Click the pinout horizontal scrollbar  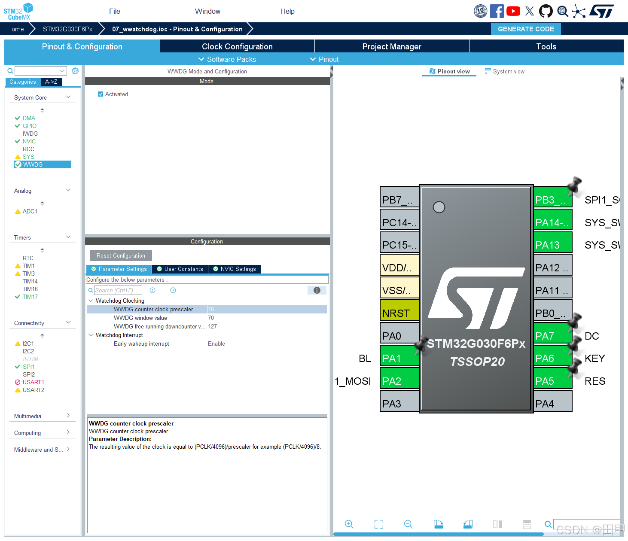(x=438, y=534)
